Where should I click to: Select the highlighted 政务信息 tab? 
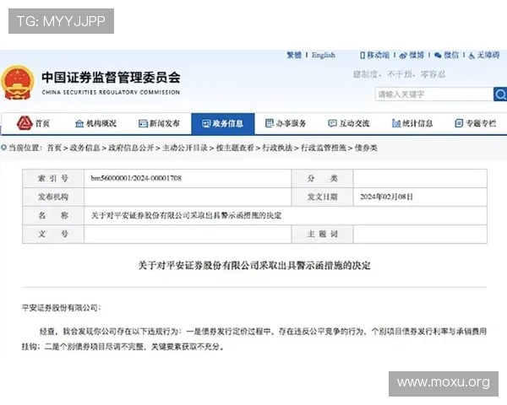[223, 123]
